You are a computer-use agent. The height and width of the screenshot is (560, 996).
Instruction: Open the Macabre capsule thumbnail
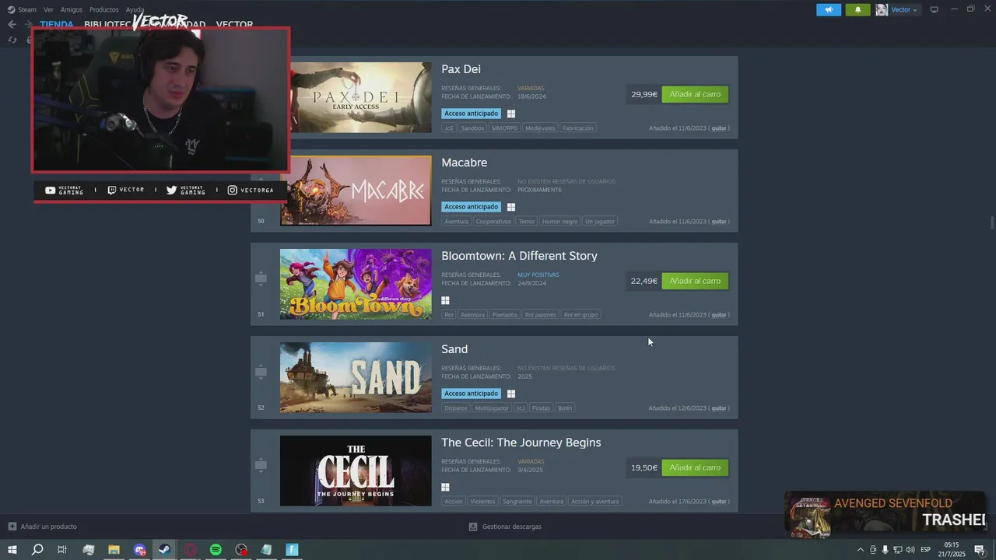click(356, 191)
